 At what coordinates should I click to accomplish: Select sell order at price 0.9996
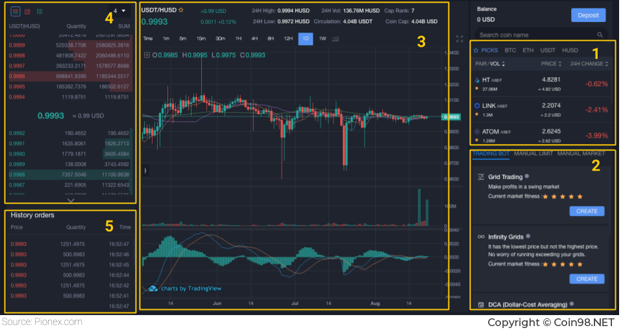point(71,77)
